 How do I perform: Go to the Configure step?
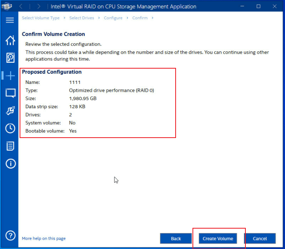coord(113,18)
